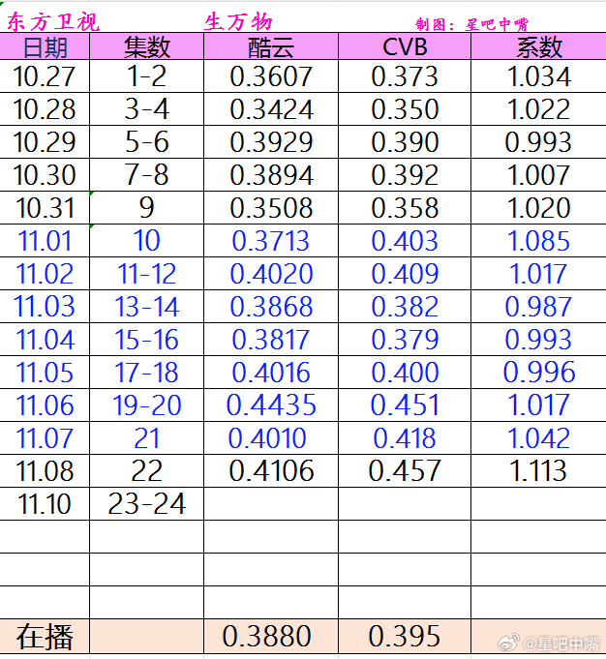The height and width of the screenshot is (659, 606).
Task: Select date cell 11.02
Action: (45, 273)
